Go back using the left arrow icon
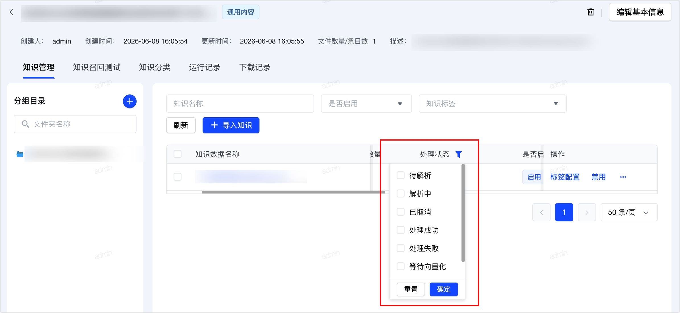 (11, 12)
